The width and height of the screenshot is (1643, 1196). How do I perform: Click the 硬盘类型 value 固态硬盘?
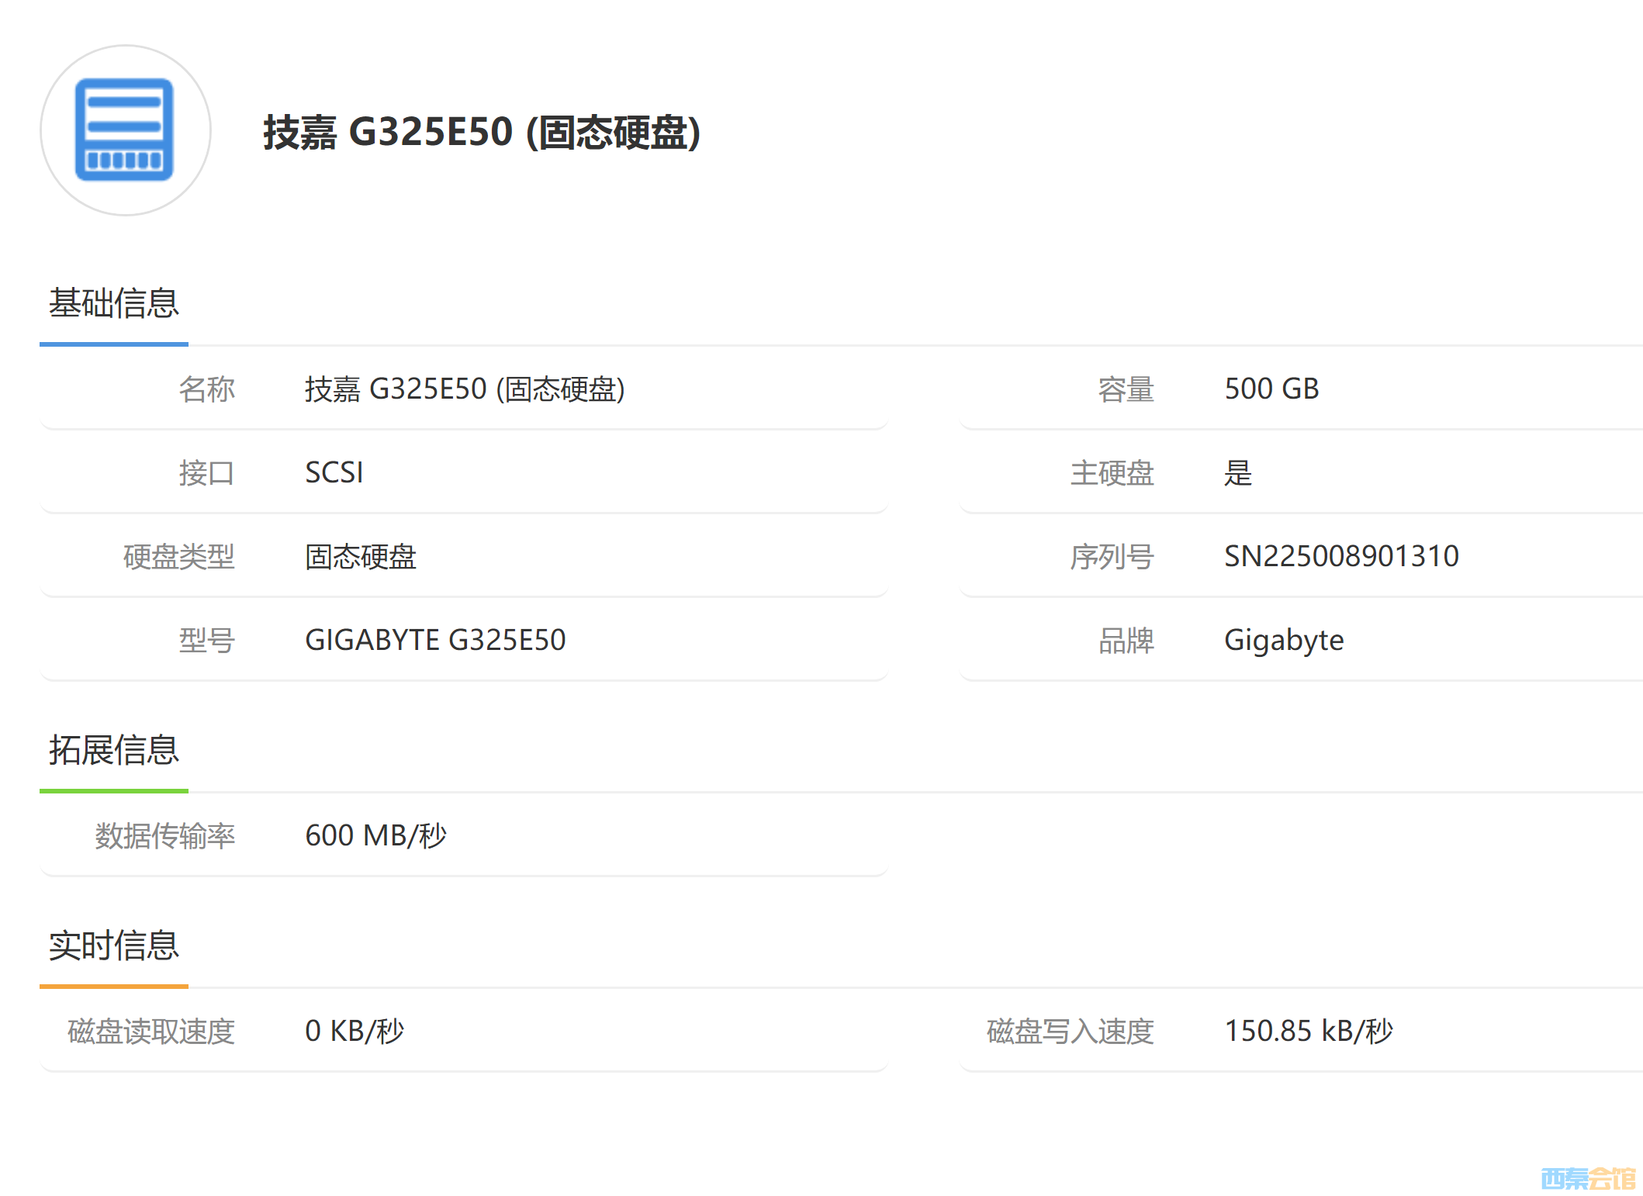[x=361, y=556]
